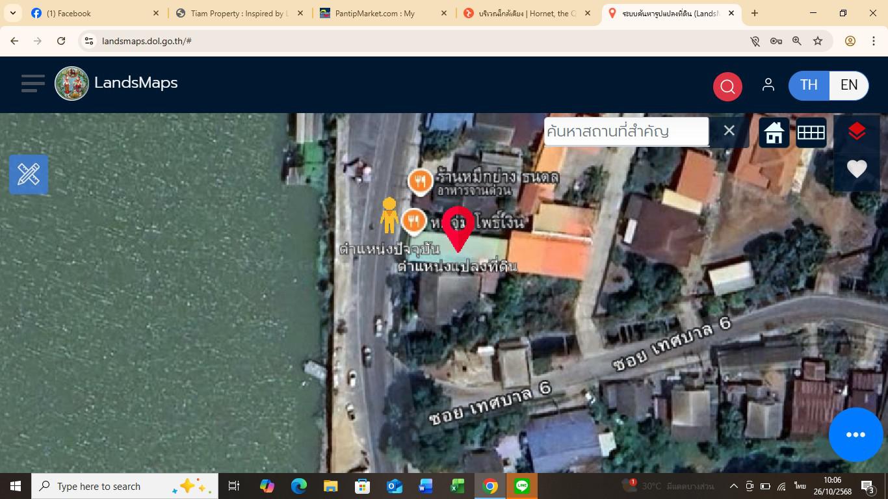Click the red land parcel location pin

(458, 227)
